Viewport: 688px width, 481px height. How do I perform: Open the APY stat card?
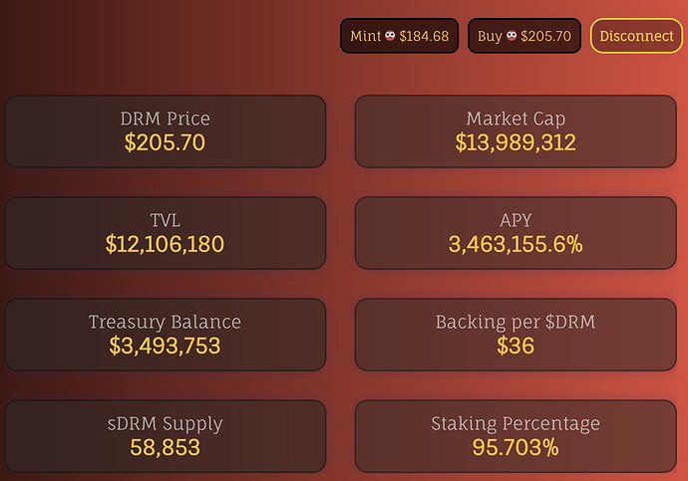tap(516, 233)
